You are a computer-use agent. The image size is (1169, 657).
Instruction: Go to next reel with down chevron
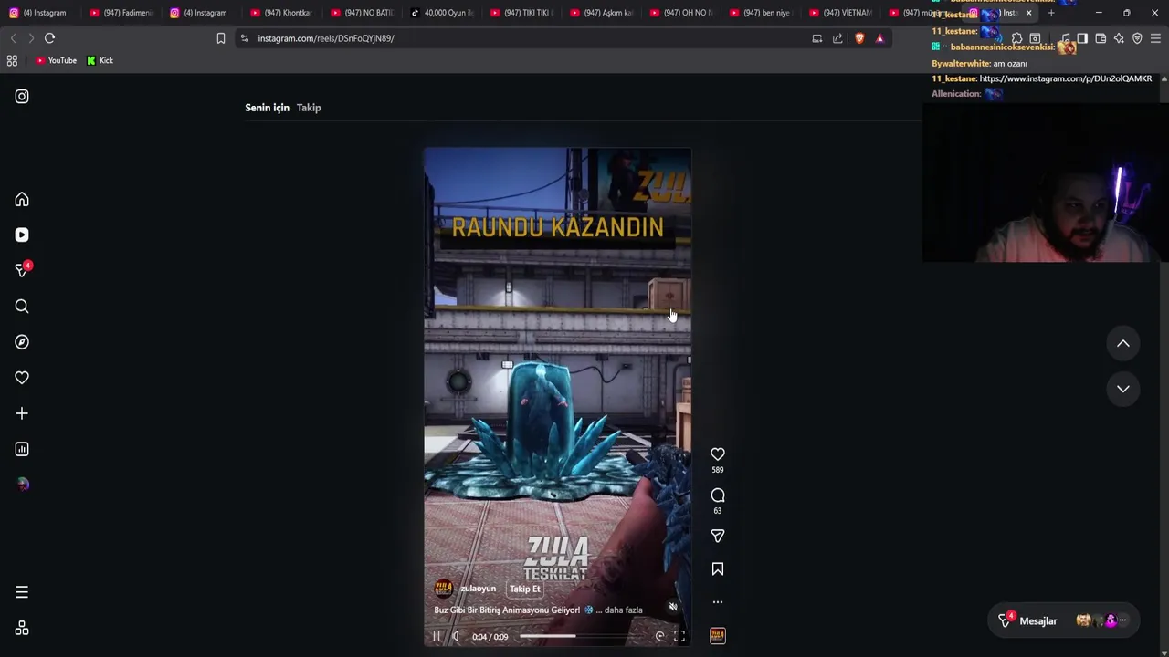[1123, 389]
